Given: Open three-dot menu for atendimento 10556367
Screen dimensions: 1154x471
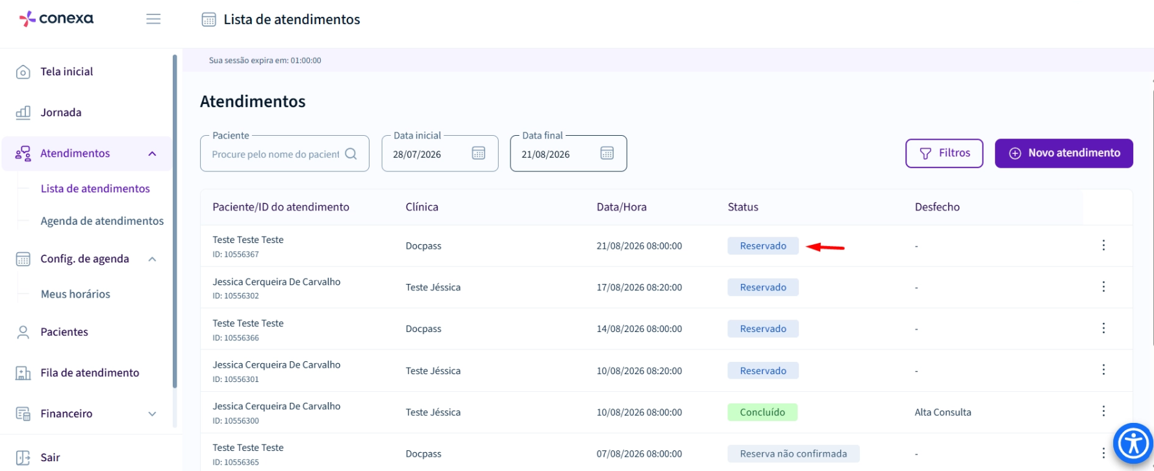Looking at the screenshot, I should [x=1103, y=245].
